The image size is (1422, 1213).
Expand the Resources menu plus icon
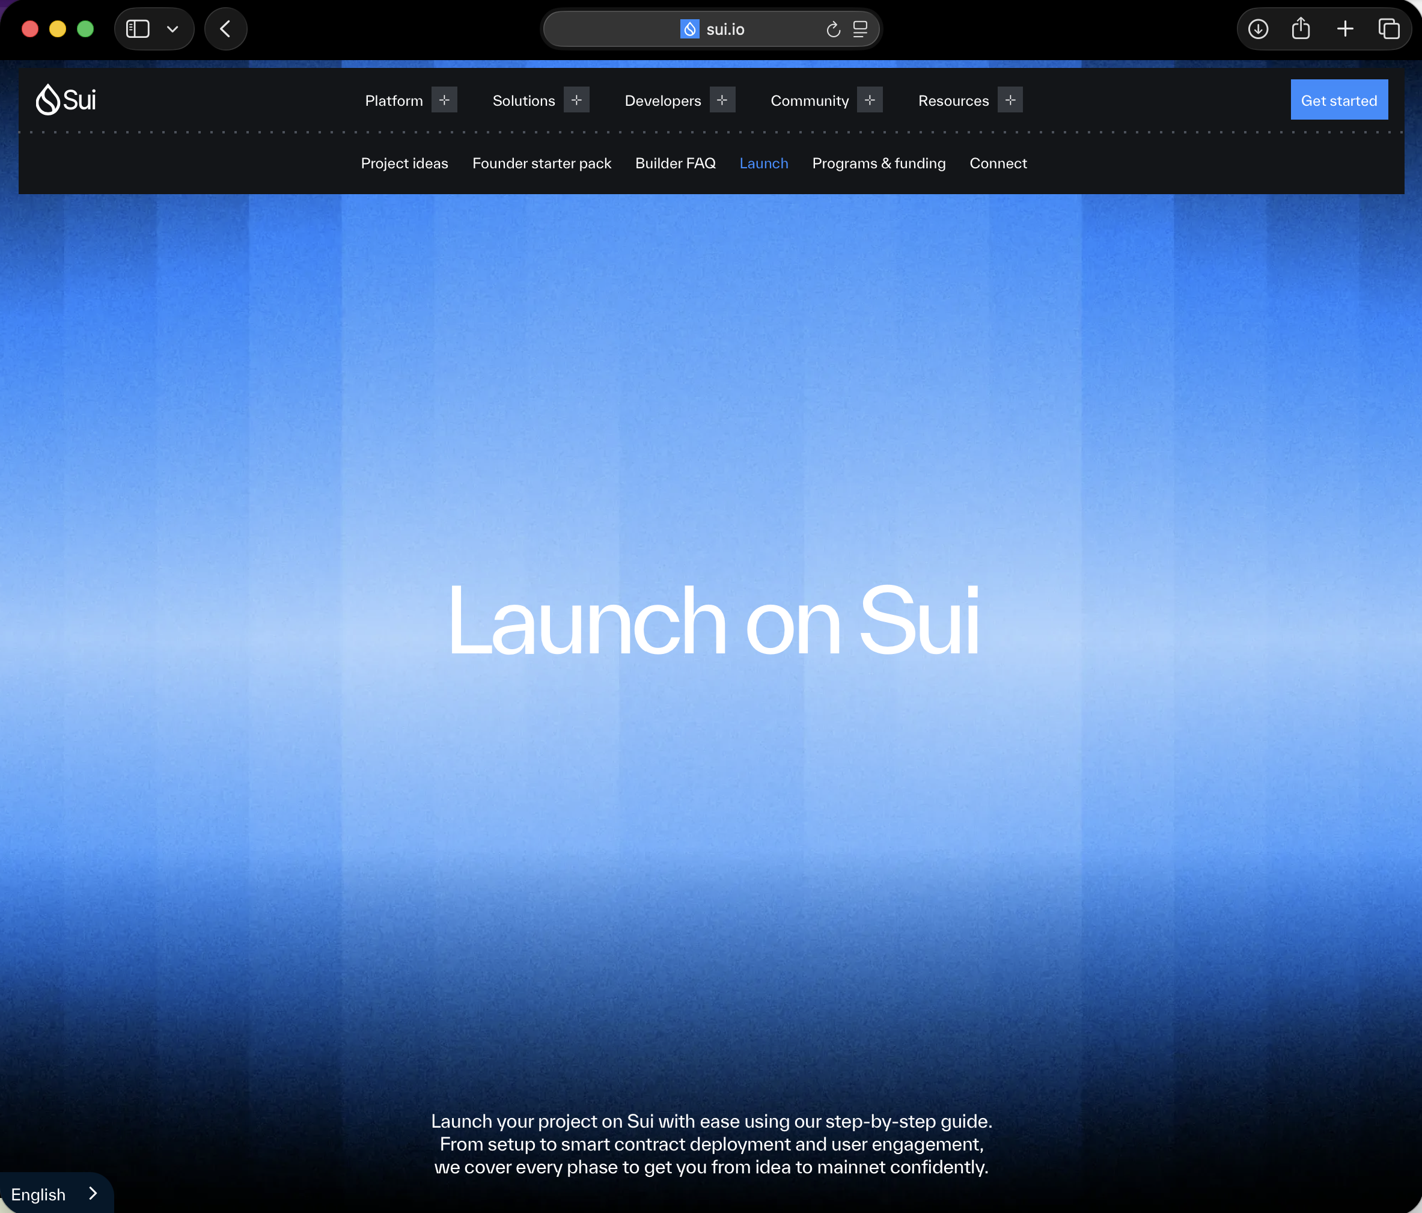[1010, 100]
